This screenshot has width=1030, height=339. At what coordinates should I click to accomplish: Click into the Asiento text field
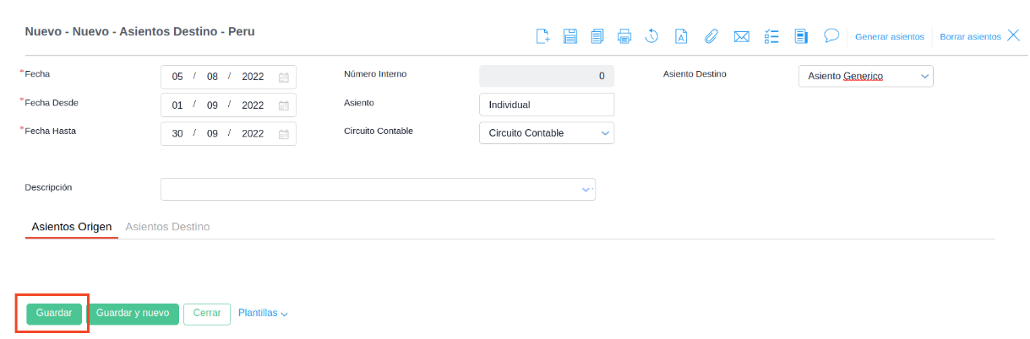[x=546, y=105]
